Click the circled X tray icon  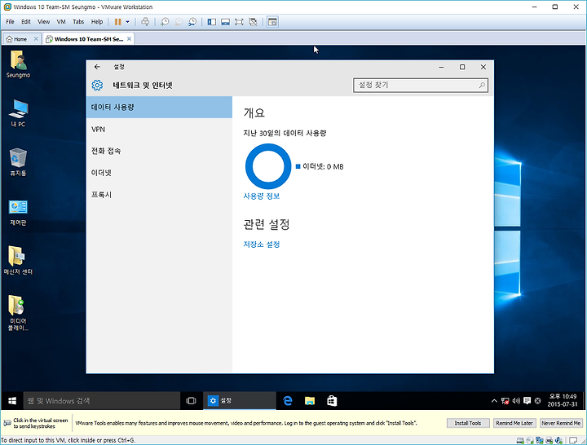tap(537, 401)
